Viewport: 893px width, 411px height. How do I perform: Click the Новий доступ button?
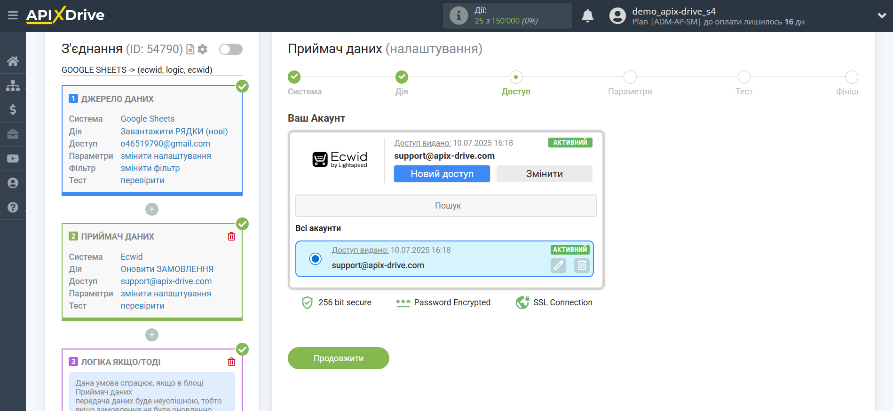(442, 174)
